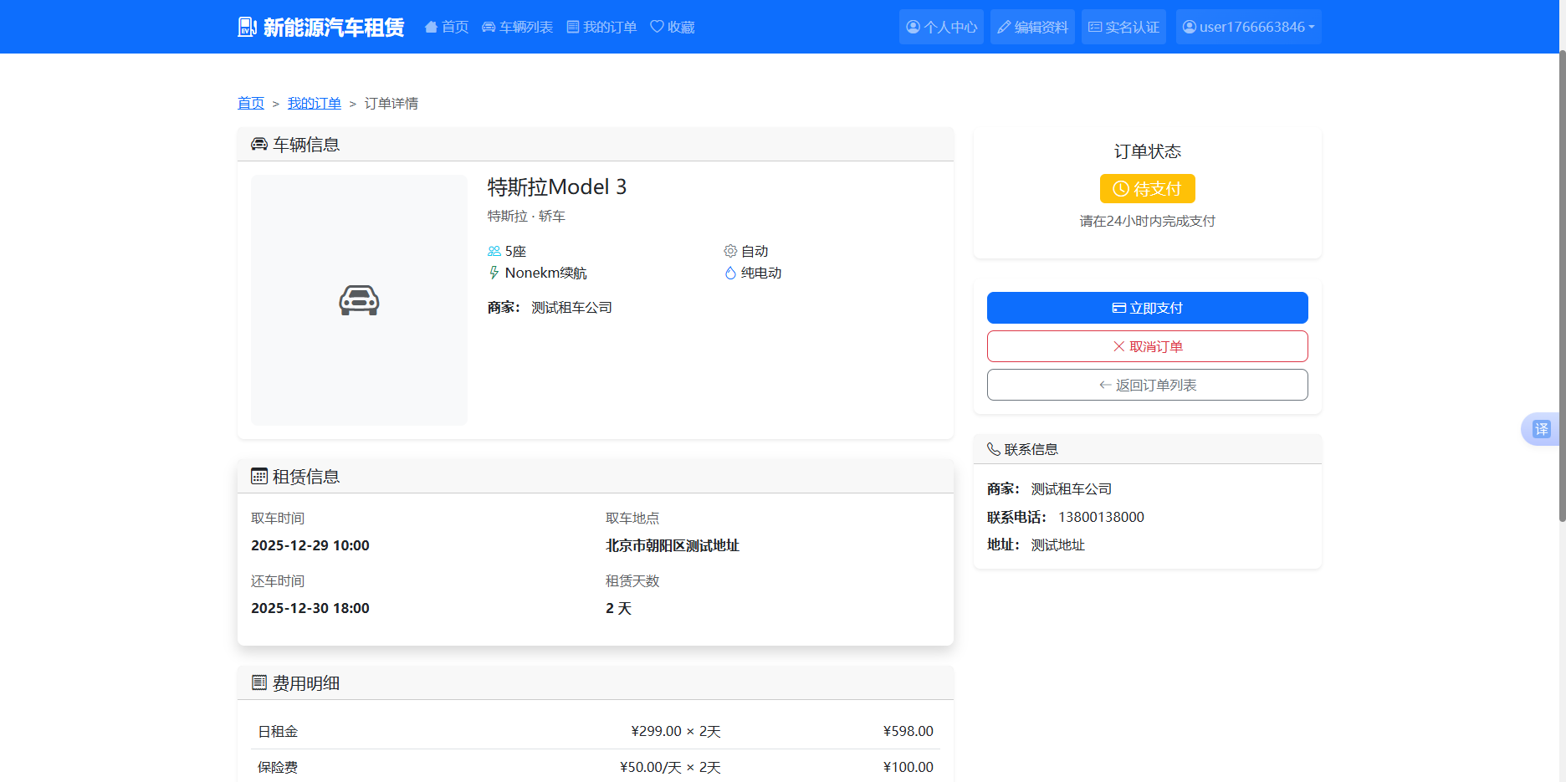
Task: Click the vehicle placeholder image thumbnail
Action: coord(359,300)
